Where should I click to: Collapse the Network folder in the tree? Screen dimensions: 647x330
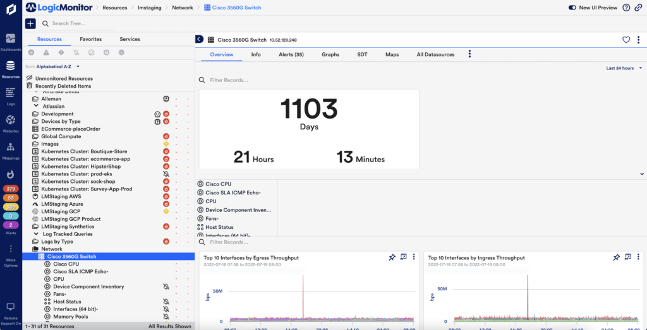tap(35, 249)
